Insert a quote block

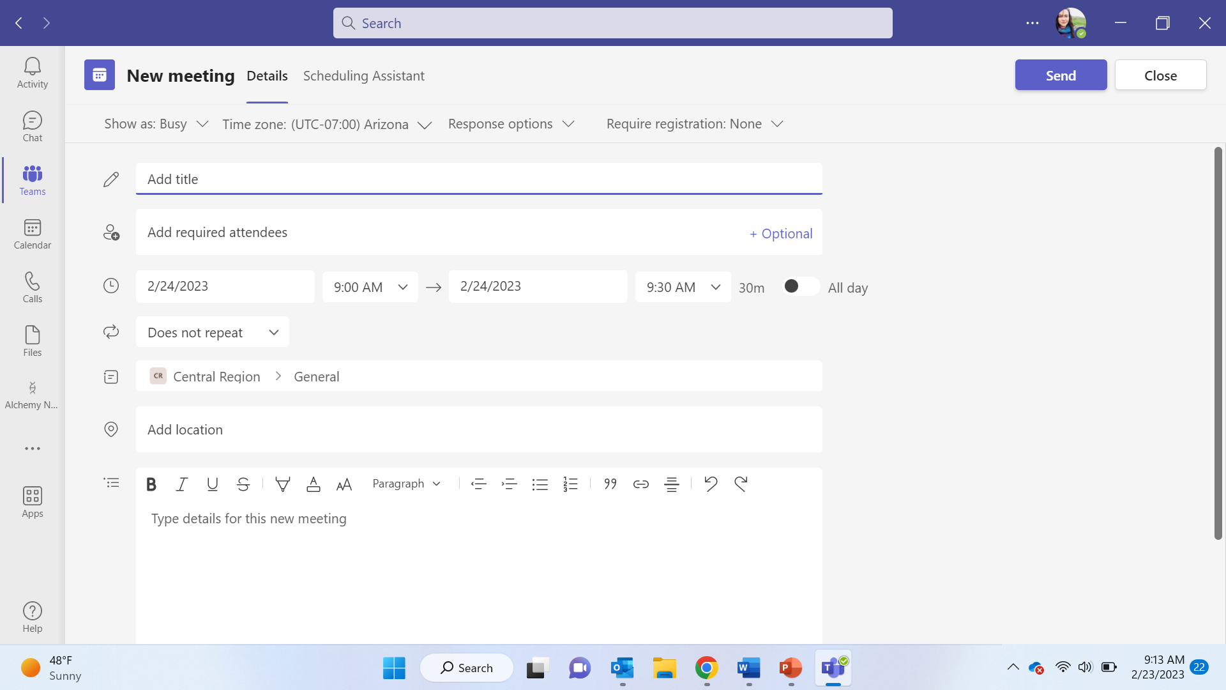(610, 484)
